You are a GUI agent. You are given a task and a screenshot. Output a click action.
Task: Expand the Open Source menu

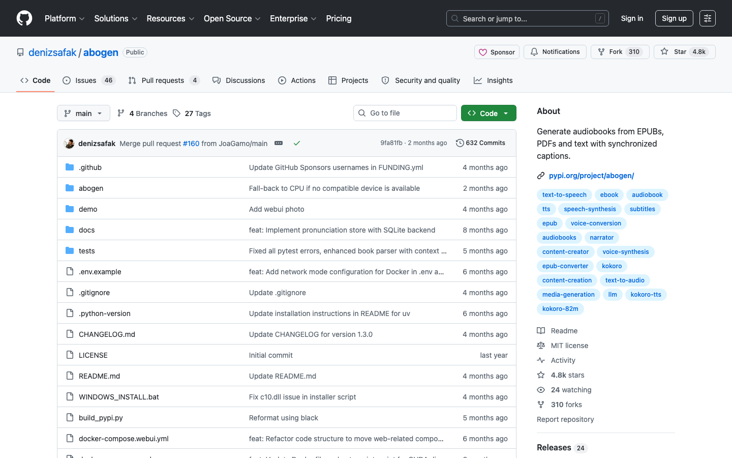(x=232, y=18)
